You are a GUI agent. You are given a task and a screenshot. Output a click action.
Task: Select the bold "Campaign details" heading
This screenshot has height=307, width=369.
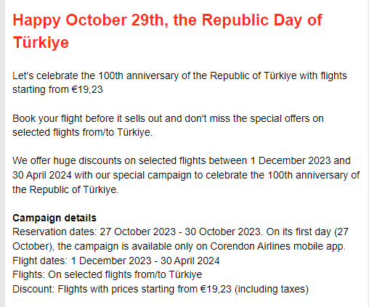tap(54, 218)
